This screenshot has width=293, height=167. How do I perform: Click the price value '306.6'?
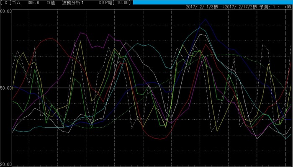coord(33,3)
